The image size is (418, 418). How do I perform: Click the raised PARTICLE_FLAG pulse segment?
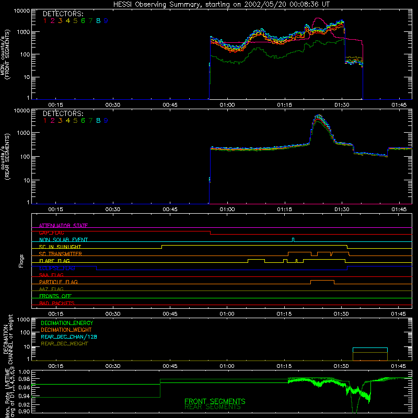click(x=322, y=281)
